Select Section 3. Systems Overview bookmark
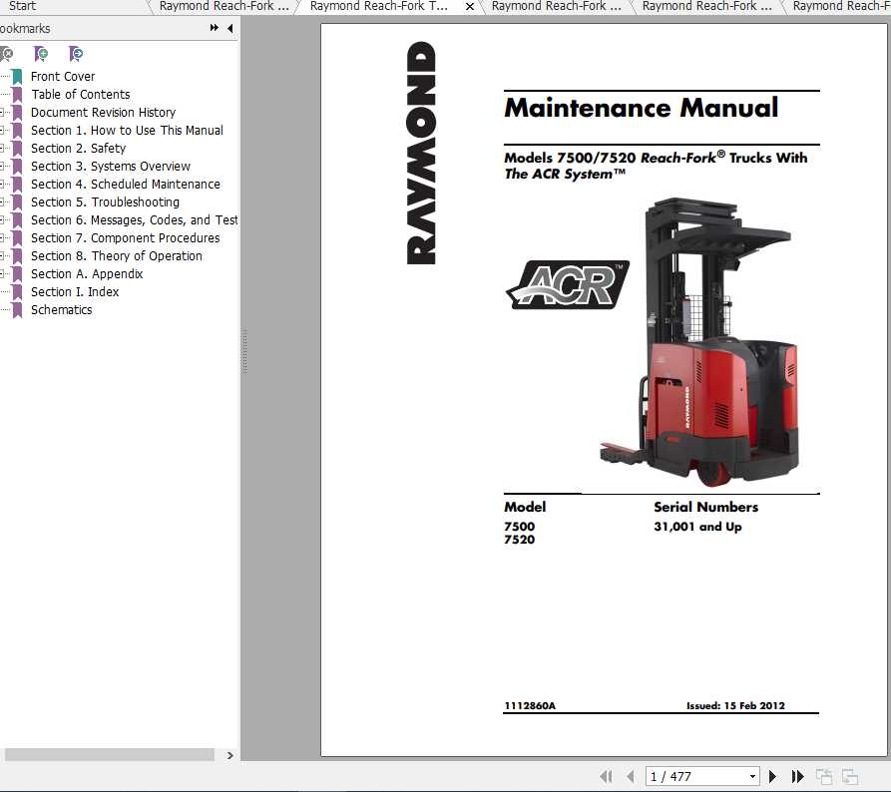Screen dimensions: 891x792 tap(111, 167)
